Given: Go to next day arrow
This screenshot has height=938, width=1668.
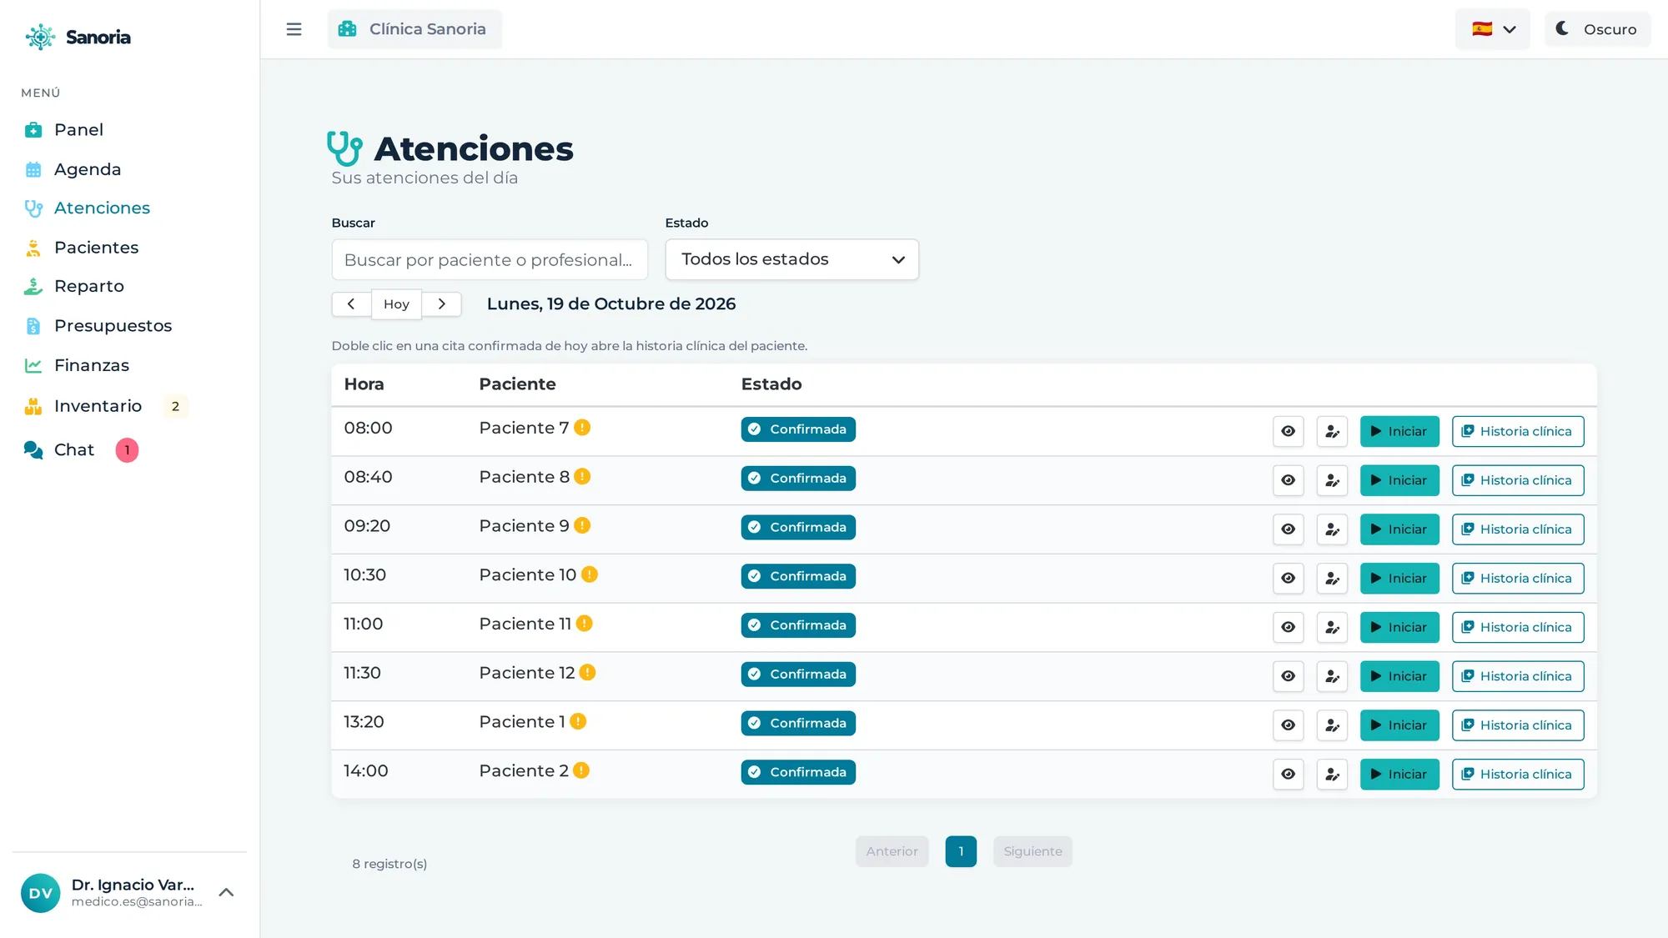Looking at the screenshot, I should [x=441, y=303].
